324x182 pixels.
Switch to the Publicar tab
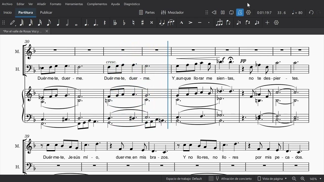tap(46, 12)
